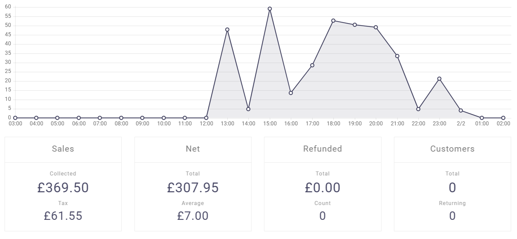Click the chart data point at 15:00
The width and height of the screenshot is (517, 239).
270,9
